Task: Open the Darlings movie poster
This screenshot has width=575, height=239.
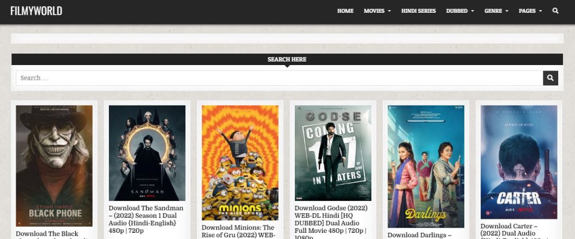Action: tap(426, 167)
